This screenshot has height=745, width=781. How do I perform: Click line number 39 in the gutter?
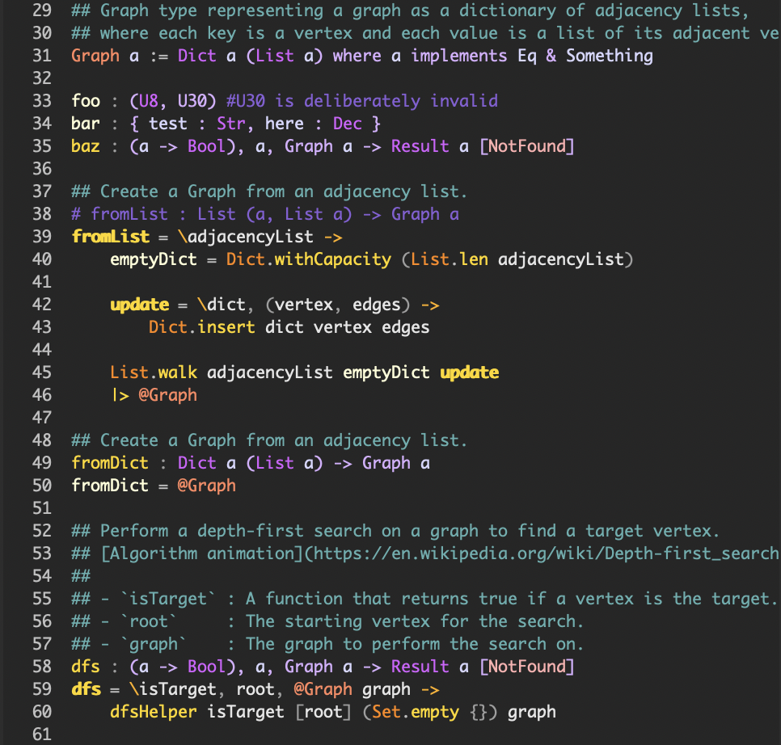tap(42, 237)
